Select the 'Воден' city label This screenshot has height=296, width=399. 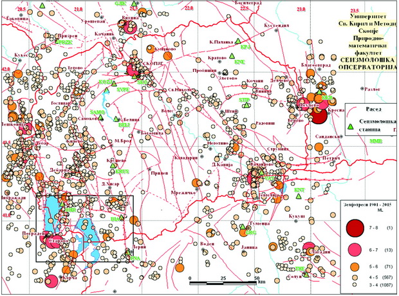click(207, 244)
